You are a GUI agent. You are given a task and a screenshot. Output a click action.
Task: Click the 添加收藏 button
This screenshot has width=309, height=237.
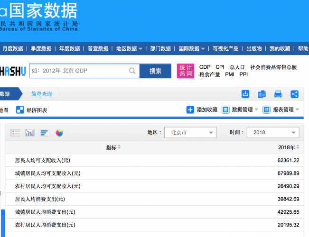tap(202, 109)
